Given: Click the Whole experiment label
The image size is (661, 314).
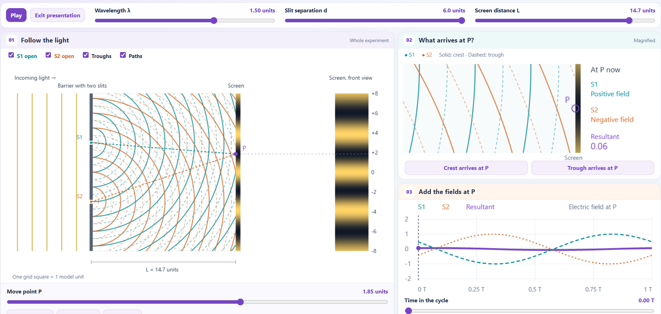Looking at the screenshot, I should click(x=369, y=40).
